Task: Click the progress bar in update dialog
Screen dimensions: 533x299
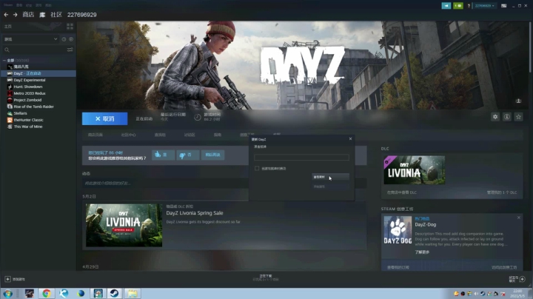Action: [x=301, y=158]
